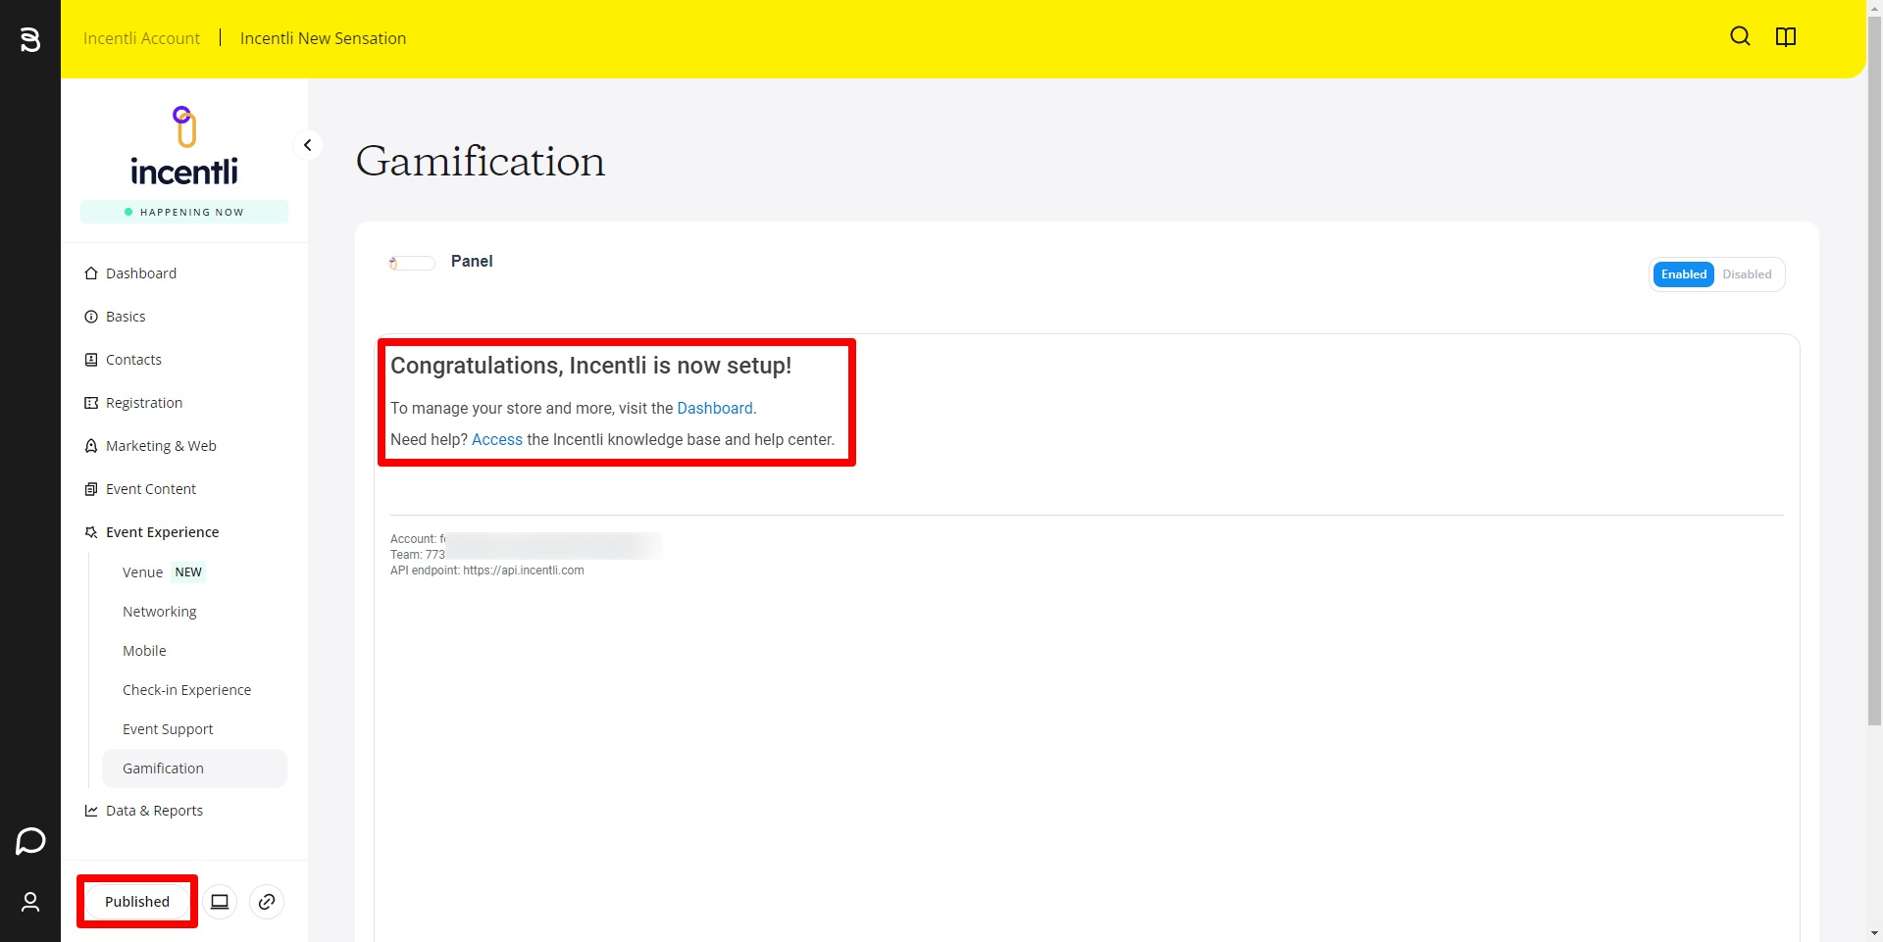The height and width of the screenshot is (942, 1883).
Task: Open the search icon in header
Action: [x=1740, y=36]
